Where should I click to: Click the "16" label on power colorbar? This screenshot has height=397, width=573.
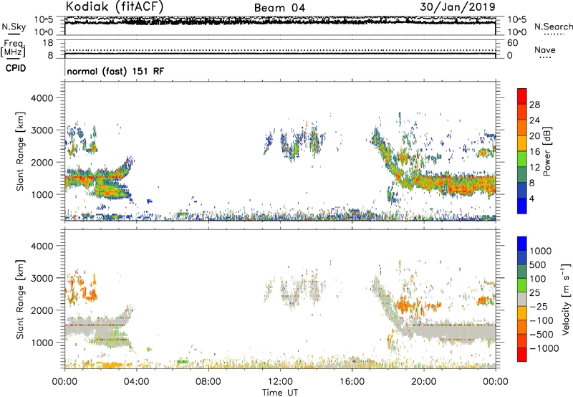pyautogui.click(x=534, y=152)
